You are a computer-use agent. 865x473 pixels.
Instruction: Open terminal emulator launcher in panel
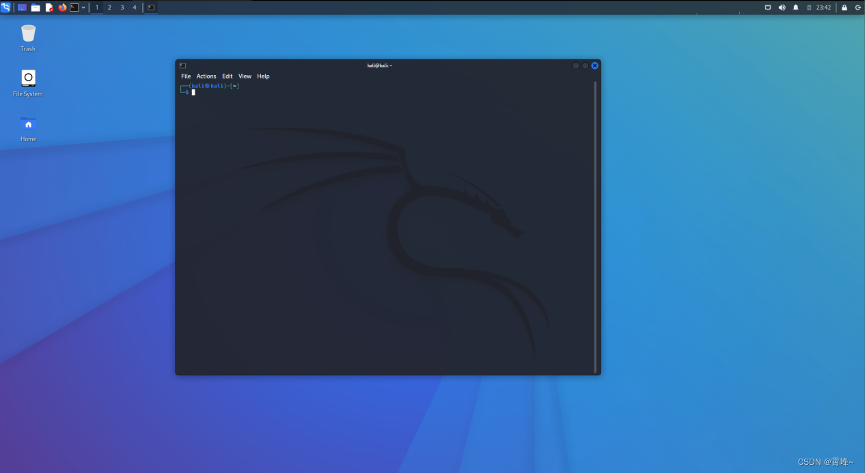coord(74,8)
